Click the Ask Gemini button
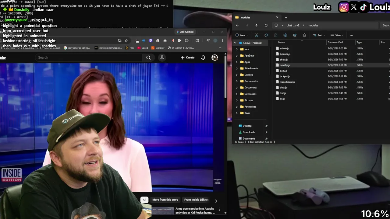390x219 pixels. point(185,32)
